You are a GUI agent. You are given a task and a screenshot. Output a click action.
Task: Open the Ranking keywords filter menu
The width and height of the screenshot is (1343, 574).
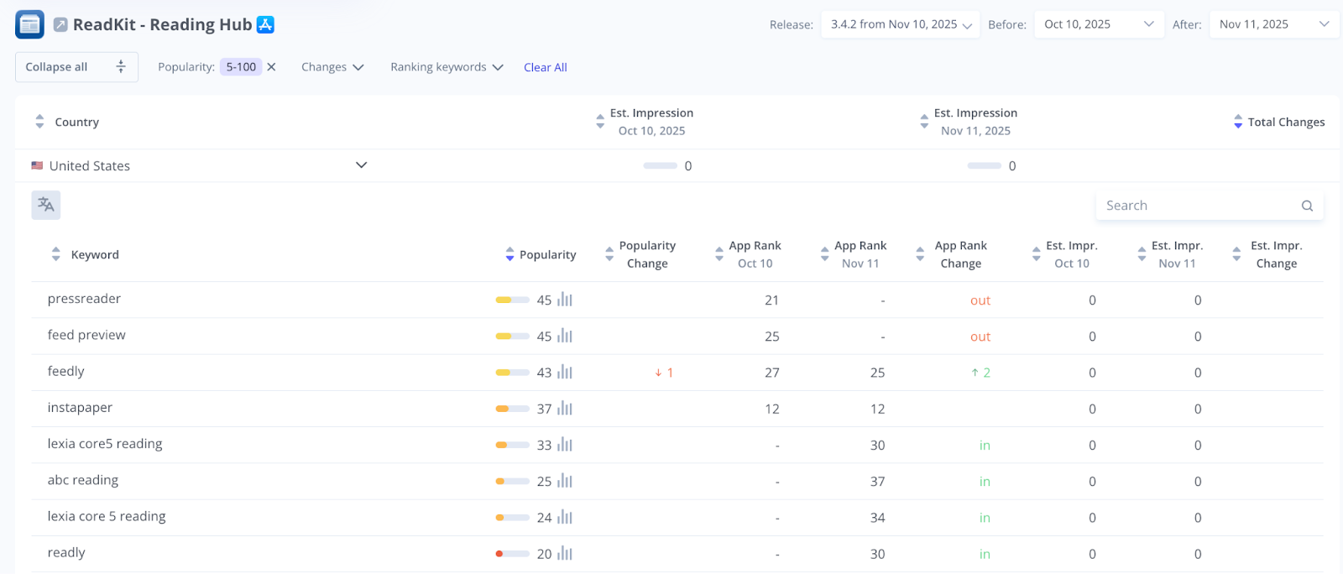(447, 67)
